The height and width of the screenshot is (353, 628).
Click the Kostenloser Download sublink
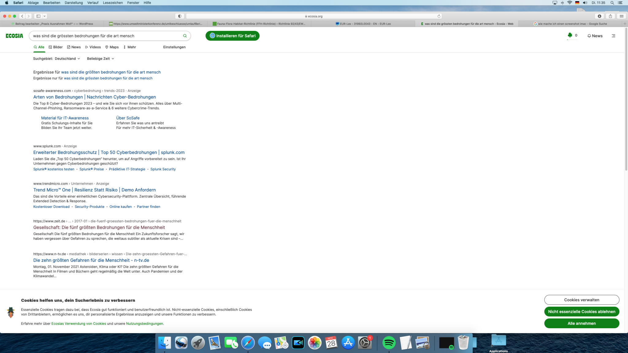coord(51,207)
